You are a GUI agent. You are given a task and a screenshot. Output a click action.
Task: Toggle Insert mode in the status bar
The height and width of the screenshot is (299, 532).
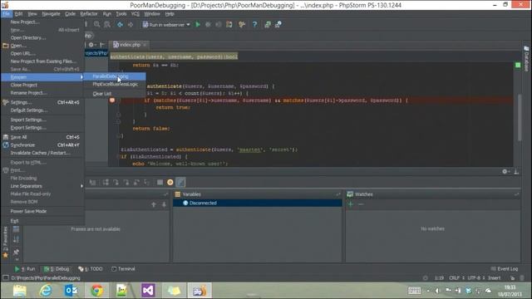(x=494, y=278)
